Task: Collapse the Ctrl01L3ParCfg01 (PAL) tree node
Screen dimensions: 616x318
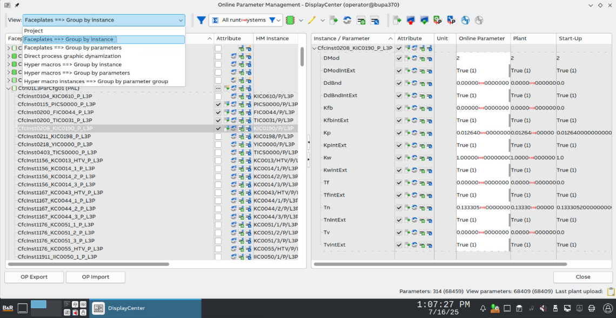Action: [9, 88]
